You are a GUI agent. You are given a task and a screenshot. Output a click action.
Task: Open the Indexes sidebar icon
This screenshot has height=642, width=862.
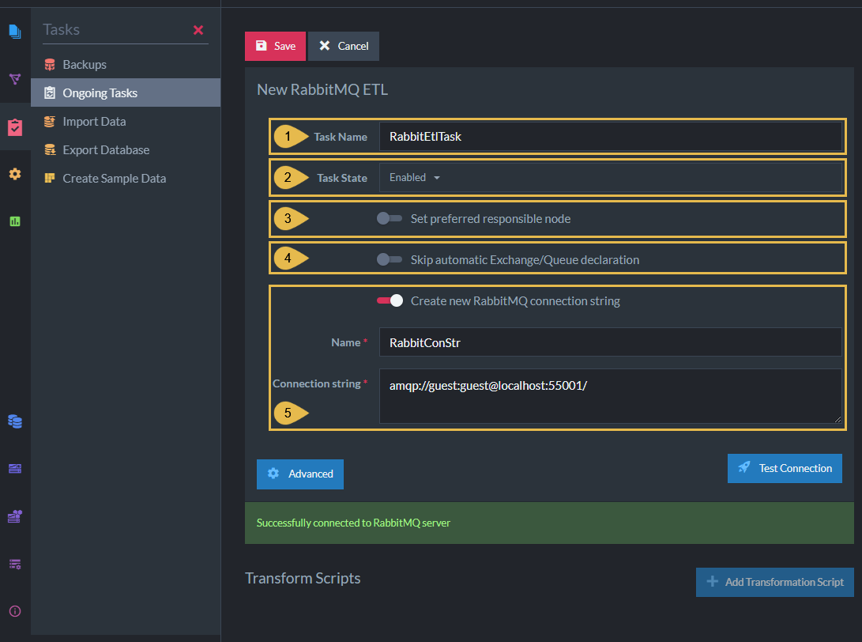(x=15, y=78)
